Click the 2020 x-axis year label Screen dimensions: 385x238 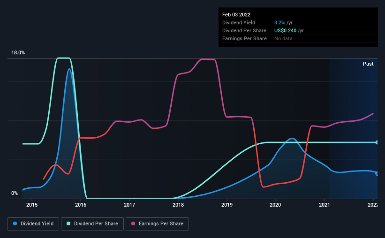(x=275, y=205)
